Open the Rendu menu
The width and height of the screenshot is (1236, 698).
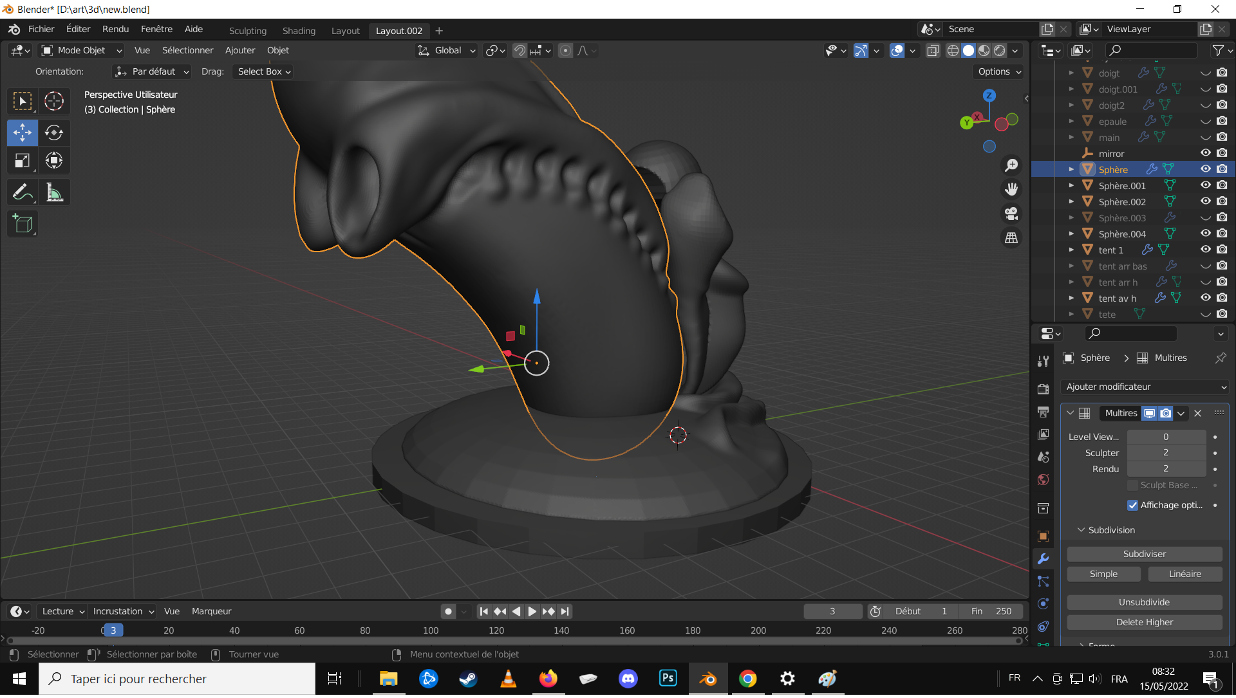[x=115, y=30]
